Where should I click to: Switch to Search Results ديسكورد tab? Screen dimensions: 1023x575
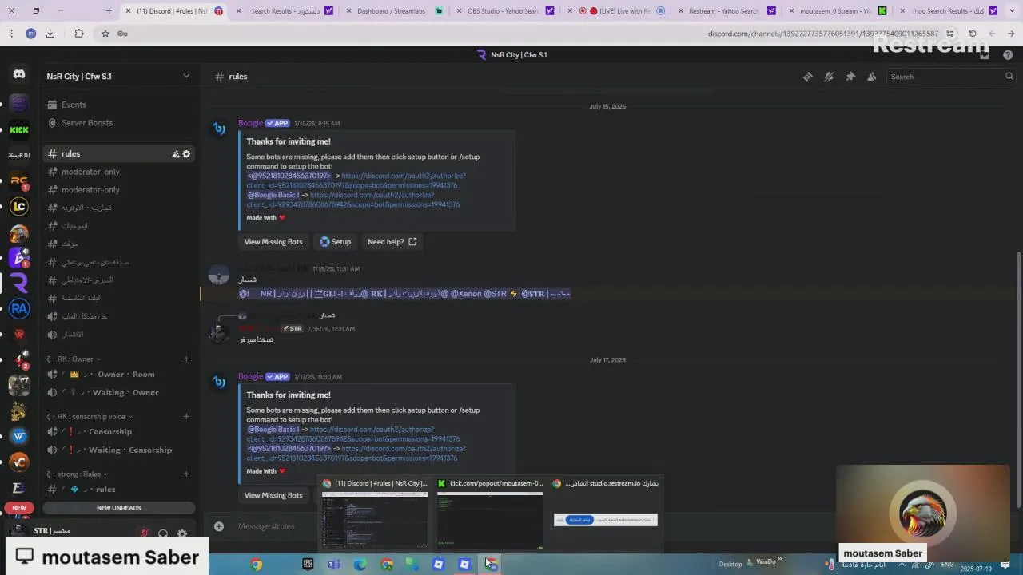pos(283,11)
